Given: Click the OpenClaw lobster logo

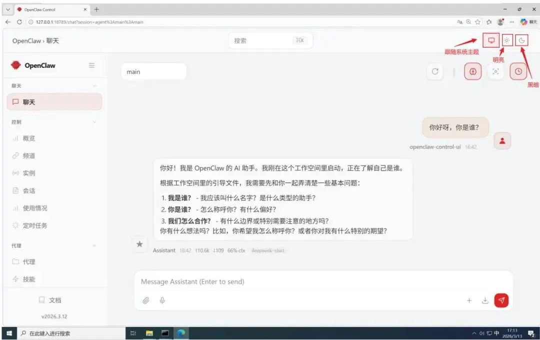Looking at the screenshot, I should tap(16, 65).
